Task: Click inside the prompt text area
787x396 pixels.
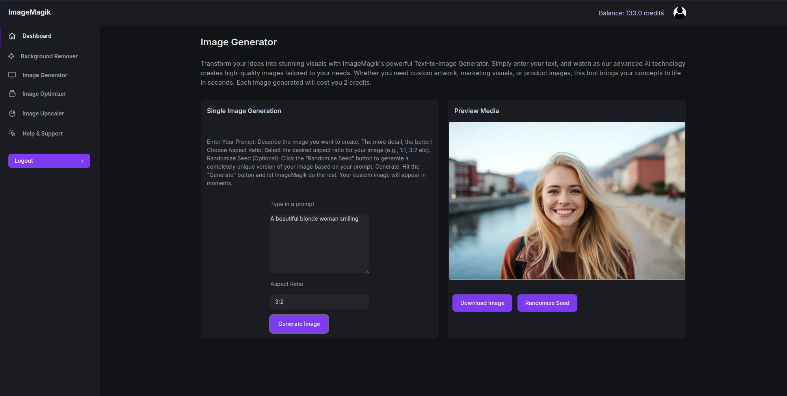Action: pos(319,244)
